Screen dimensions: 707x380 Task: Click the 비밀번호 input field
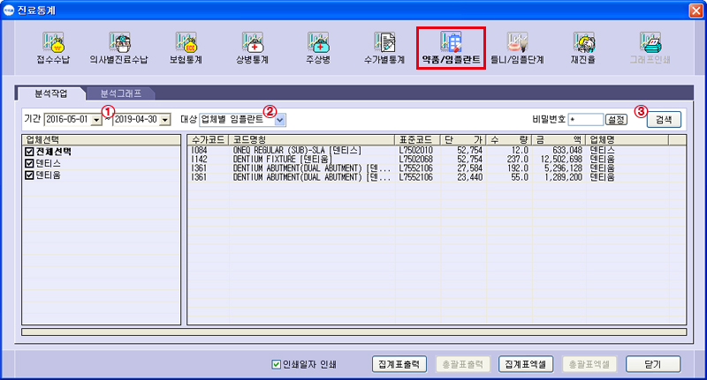click(x=584, y=119)
